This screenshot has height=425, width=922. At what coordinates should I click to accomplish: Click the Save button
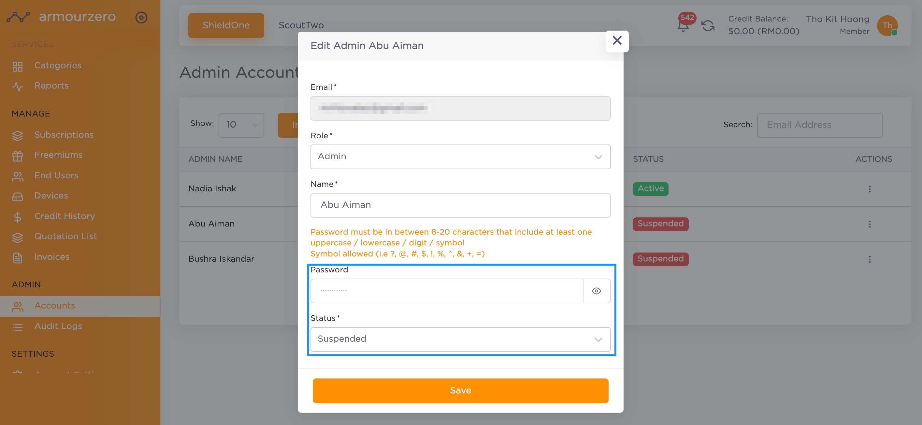pyautogui.click(x=460, y=390)
